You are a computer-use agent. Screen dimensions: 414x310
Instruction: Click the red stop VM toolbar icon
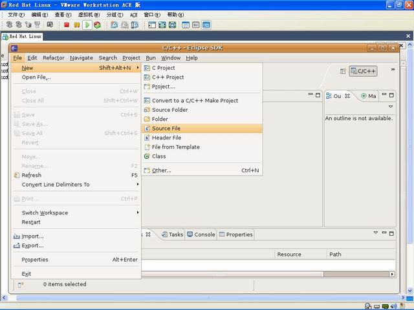pyautogui.click(x=67, y=25)
